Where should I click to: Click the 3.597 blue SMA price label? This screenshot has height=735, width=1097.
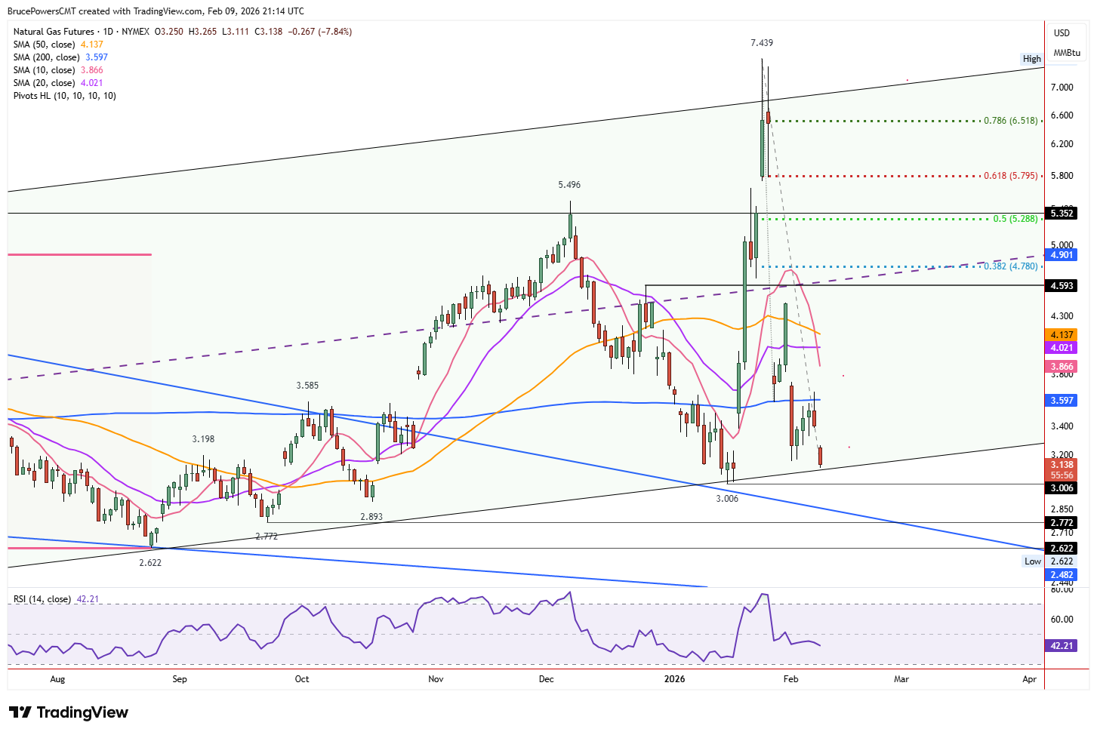click(x=1062, y=401)
